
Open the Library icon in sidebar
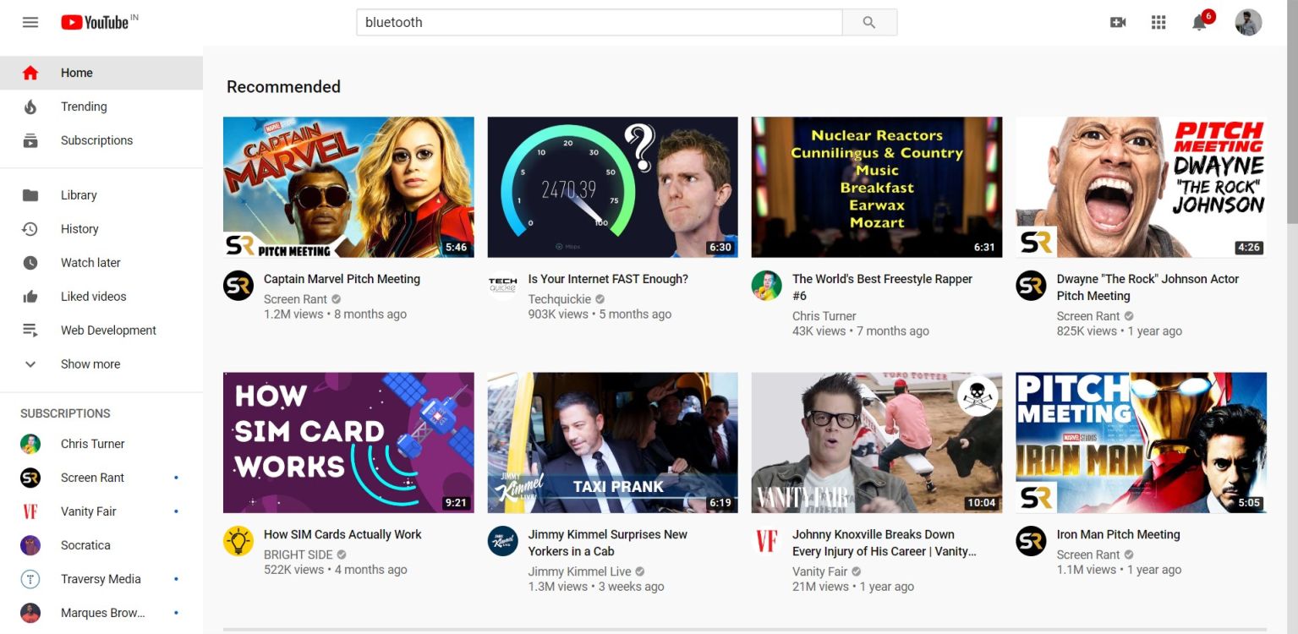pos(30,194)
